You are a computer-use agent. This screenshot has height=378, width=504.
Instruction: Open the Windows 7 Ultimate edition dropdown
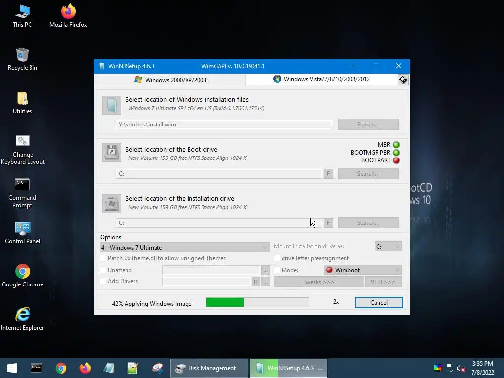pyautogui.click(x=185, y=247)
